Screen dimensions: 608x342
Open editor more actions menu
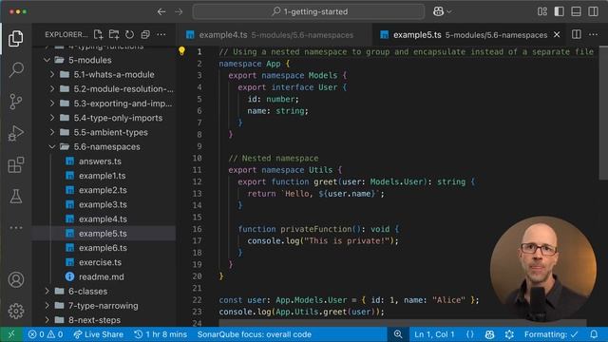(593, 34)
